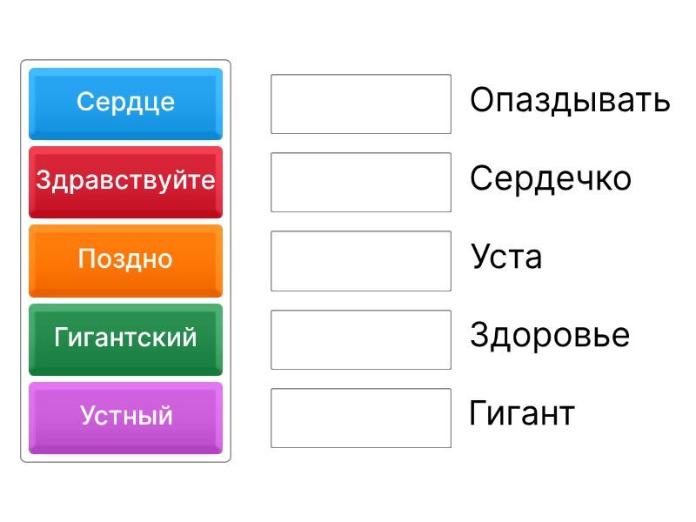This screenshot has width=696, height=522.
Task: Click the Здоровье label
Action: point(549,336)
